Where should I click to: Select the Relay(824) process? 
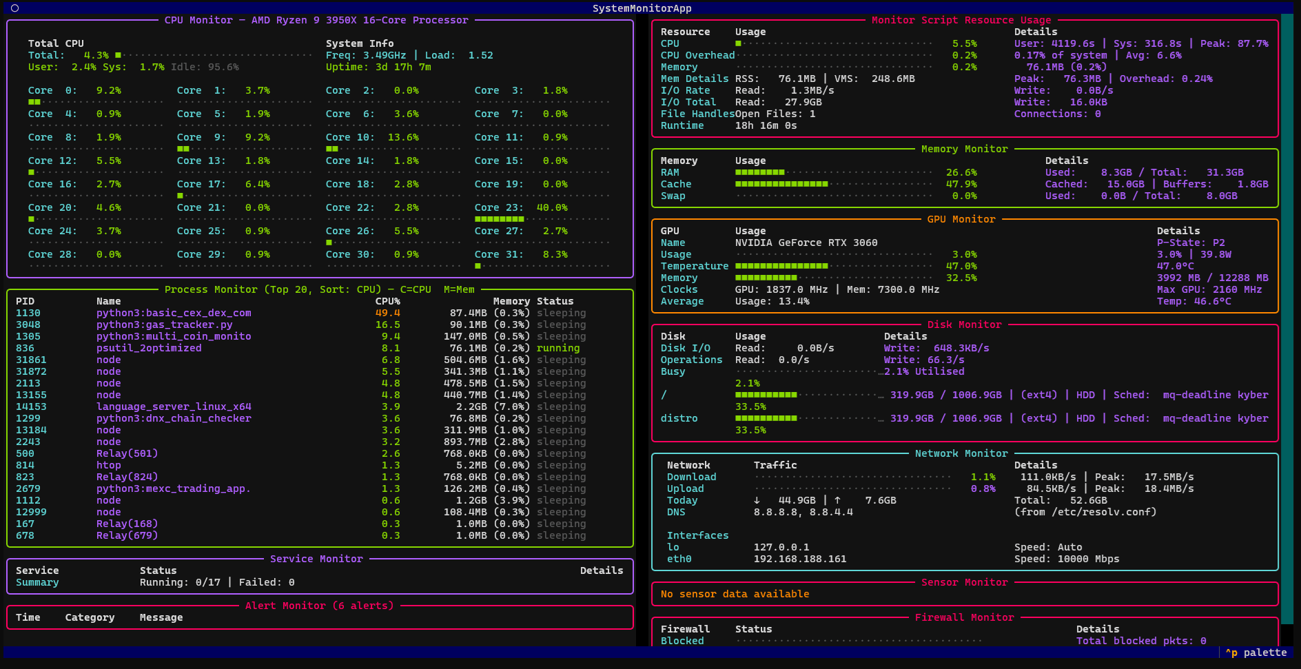[320, 477]
